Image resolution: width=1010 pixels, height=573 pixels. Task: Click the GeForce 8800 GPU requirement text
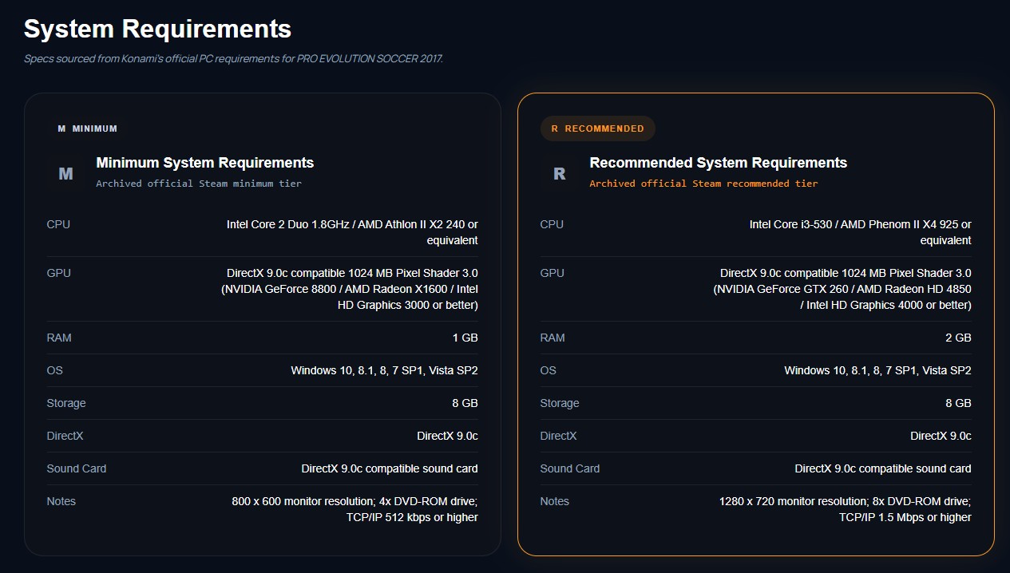[350, 289]
